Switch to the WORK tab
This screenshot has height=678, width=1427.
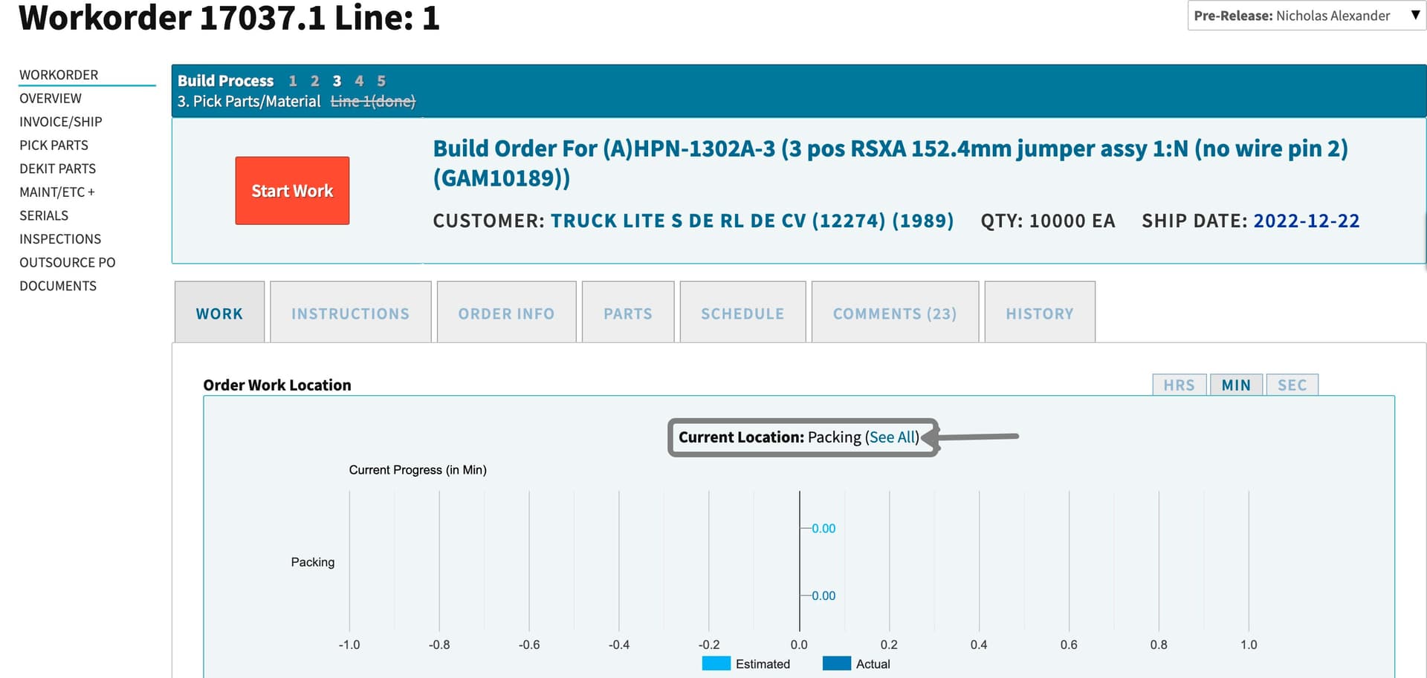[219, 313]
